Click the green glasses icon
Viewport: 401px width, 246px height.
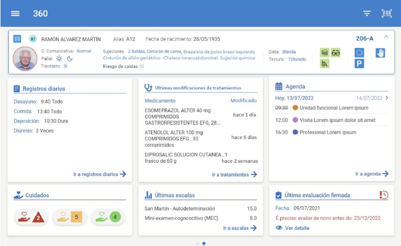[x=336, y=53]
